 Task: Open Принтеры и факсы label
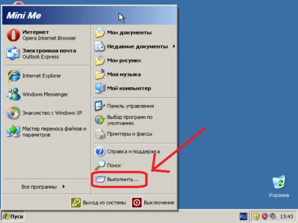pyautogui.click(x=130, y=134)
